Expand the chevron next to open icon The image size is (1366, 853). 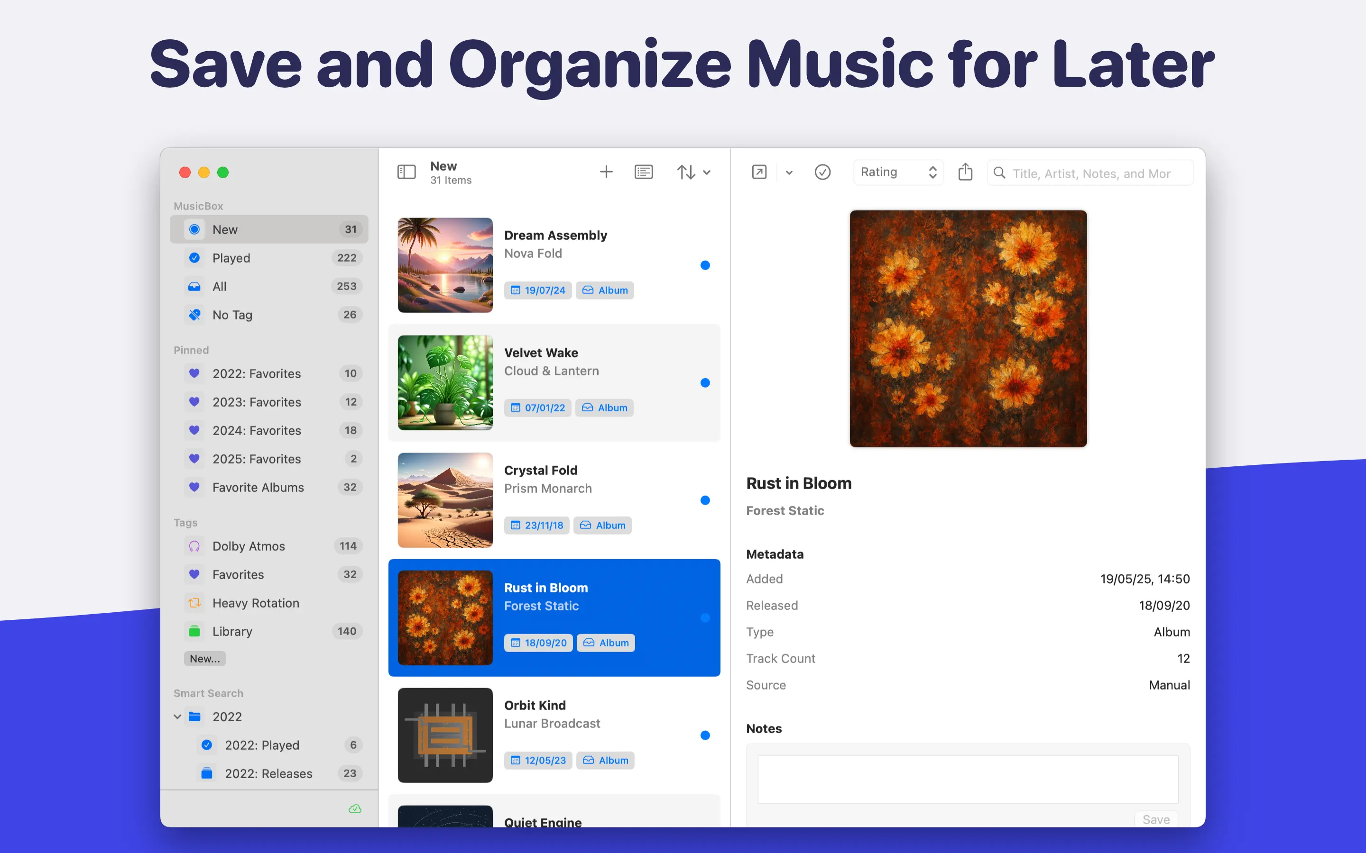coord(789,172)
